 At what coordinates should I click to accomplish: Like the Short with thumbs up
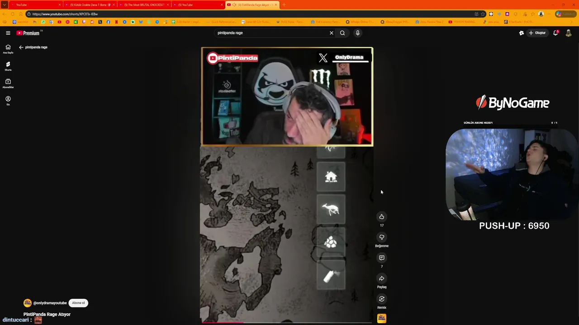tap(382, 217)
